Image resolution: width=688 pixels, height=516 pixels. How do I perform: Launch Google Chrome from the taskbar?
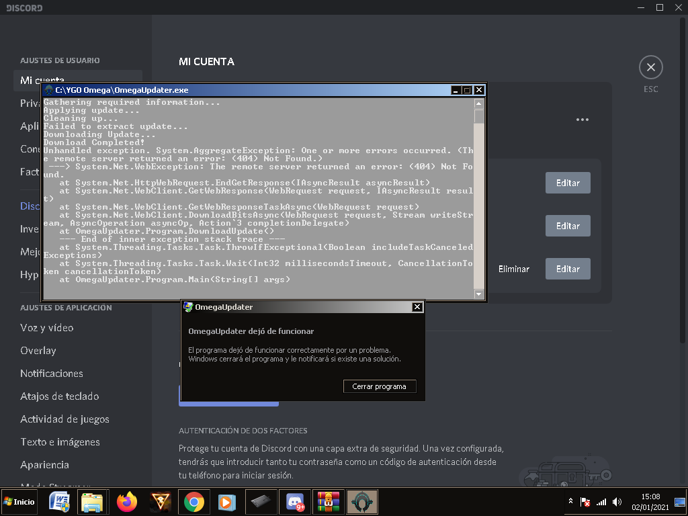coord(194,501)
